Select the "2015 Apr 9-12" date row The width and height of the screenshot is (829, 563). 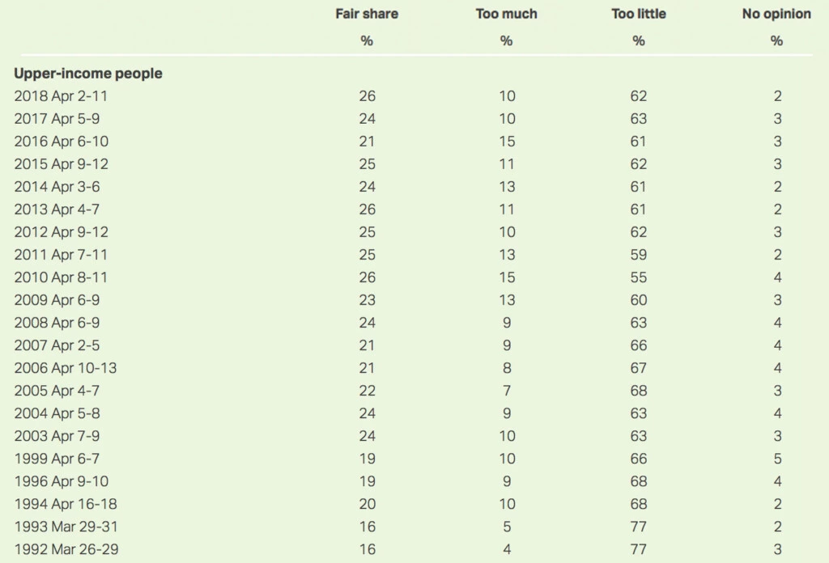62,164
